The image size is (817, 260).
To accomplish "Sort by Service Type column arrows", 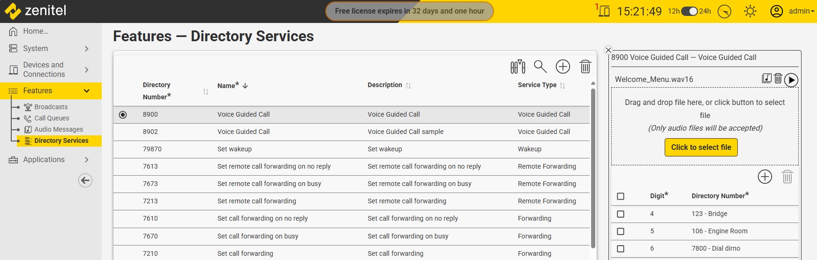I will click(562, 86).
